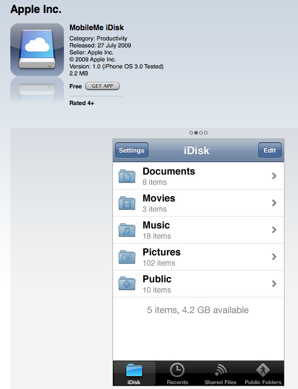298x389 pixels.
Task: Tap the Settings button
Action: (x=132, y=150)
